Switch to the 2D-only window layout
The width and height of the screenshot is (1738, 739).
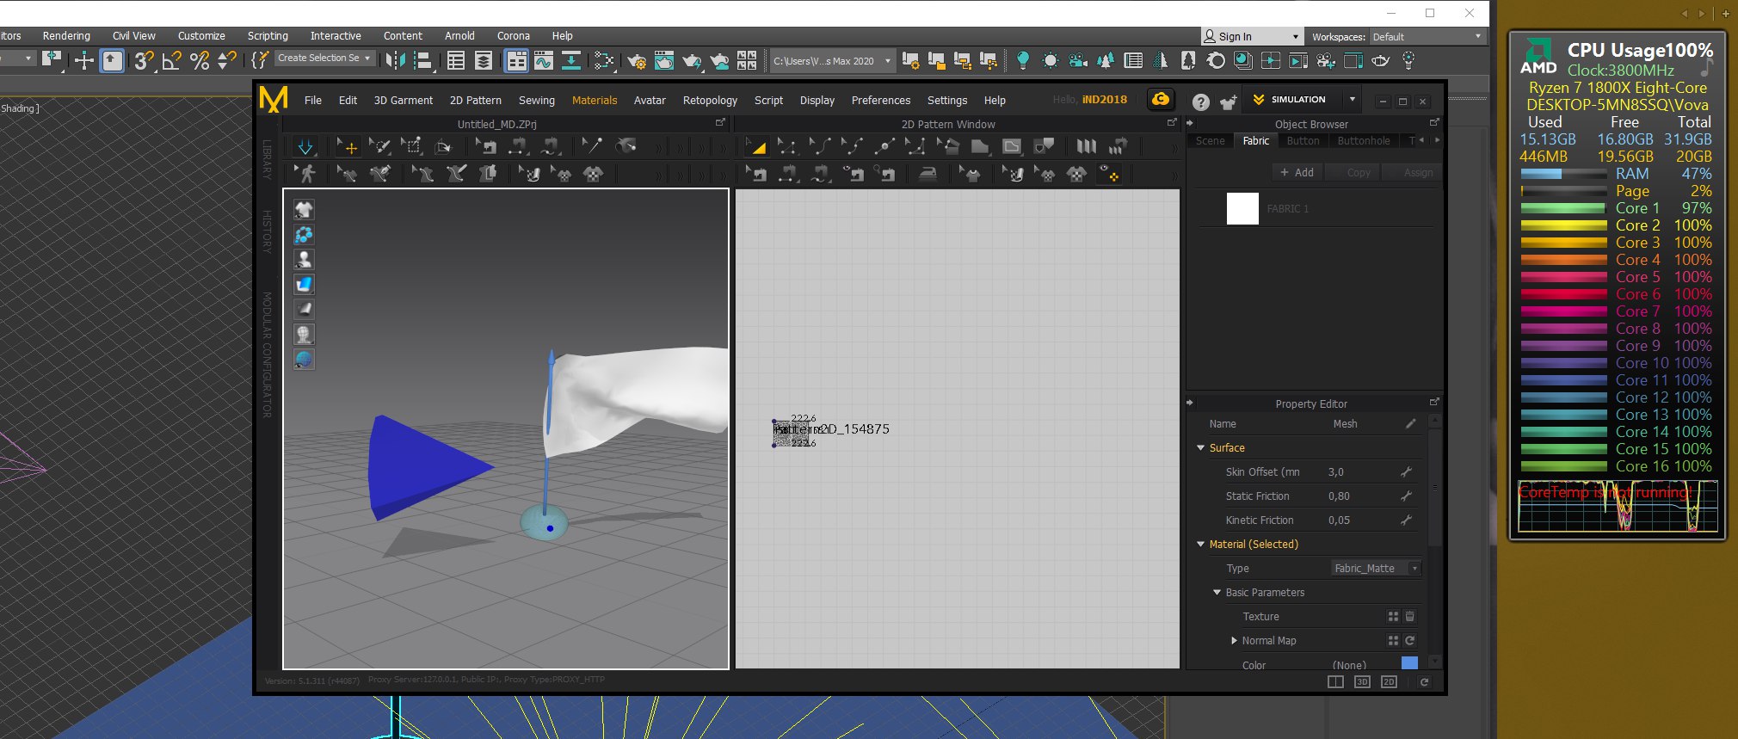click(1389, 682)
